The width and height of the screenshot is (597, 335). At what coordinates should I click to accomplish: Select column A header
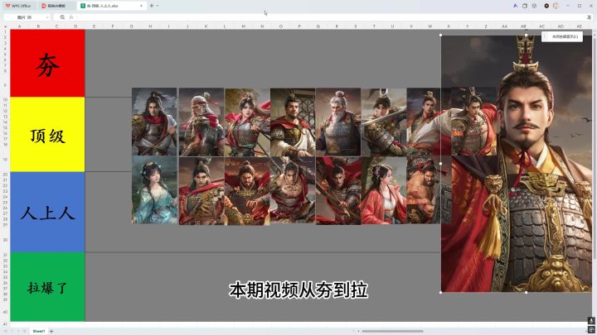19,26
